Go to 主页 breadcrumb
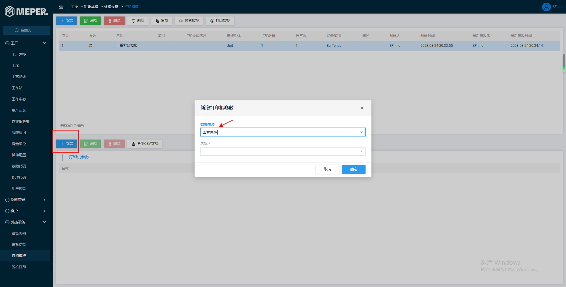This screenshot has width=566, height=287. pyautogui.click(x=75, y=6)
